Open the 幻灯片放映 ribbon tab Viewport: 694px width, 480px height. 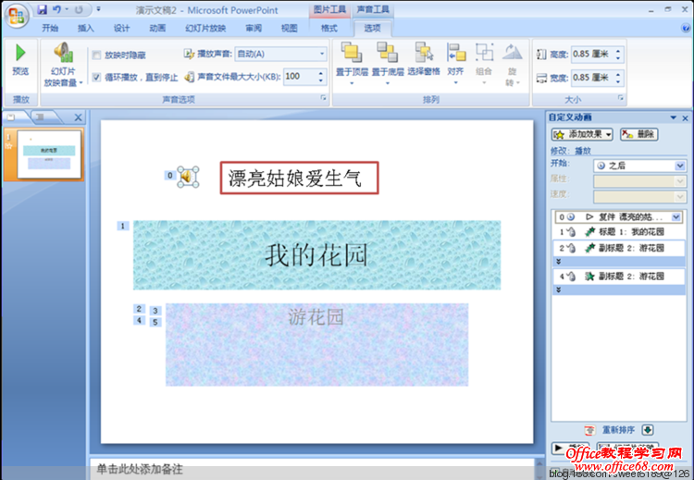coord(205,29)
